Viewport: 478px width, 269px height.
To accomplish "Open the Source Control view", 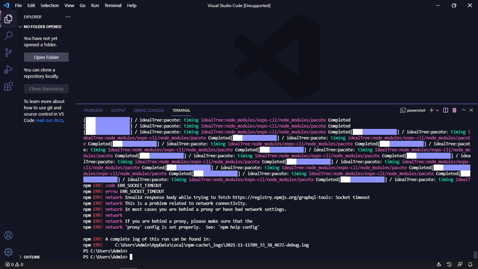I will click(8, 52).
